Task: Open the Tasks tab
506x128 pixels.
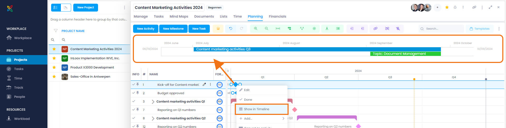Action: 159,16
